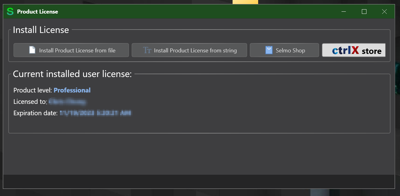Open the Selmo Shop
Viewport: 400px width, 196px height.
click(x=284, y=50)
